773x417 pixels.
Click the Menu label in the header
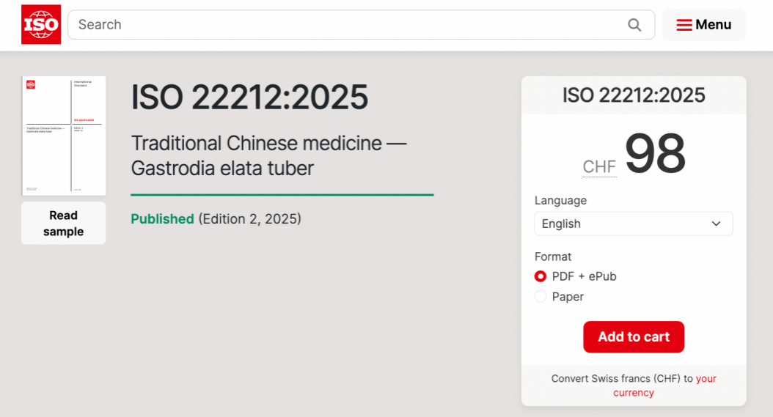click(x=713, y=25)
